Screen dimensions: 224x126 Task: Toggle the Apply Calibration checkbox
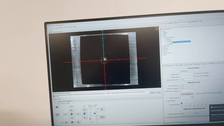click(166, 101)
